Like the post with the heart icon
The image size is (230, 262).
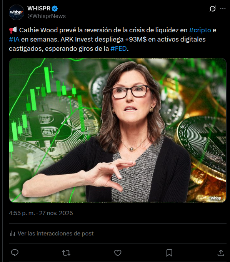118,253
